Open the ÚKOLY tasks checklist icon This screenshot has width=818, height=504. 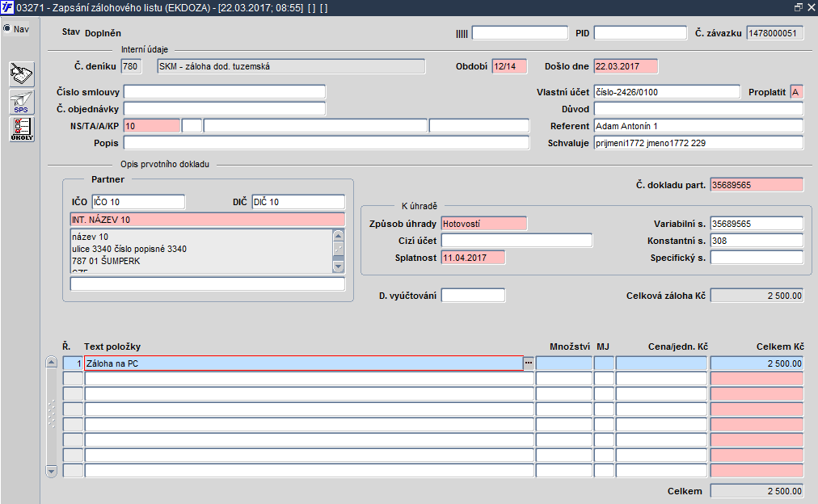(22, 129)
